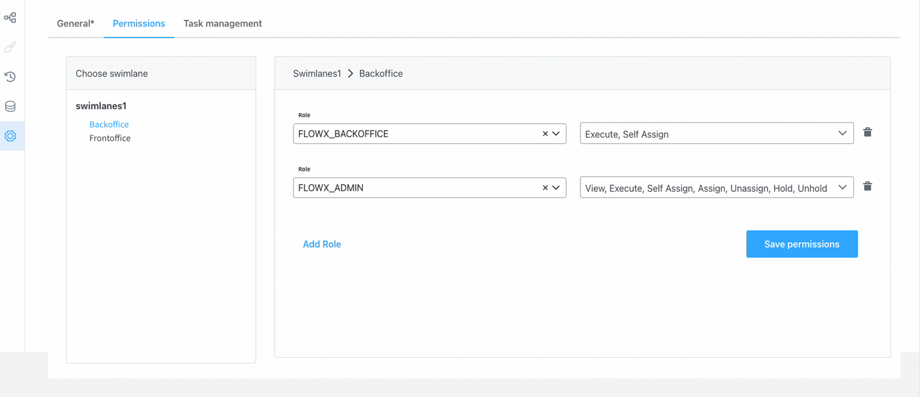Switch to the General tab

(76, 23)
